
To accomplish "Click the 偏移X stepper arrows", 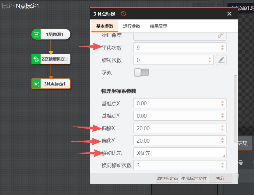I will pos(223,128).
